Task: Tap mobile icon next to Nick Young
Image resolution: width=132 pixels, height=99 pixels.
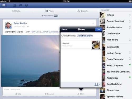Action: point(130,40)
